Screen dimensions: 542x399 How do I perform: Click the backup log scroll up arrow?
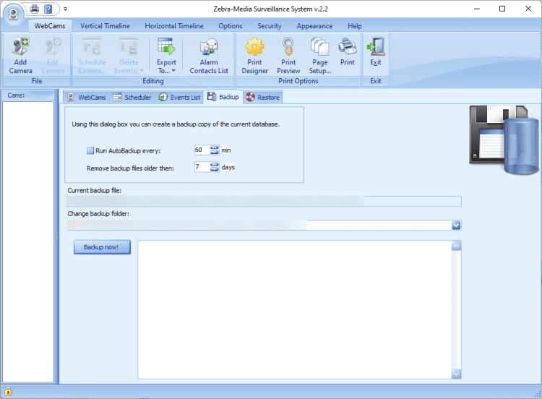coord(456,246)
